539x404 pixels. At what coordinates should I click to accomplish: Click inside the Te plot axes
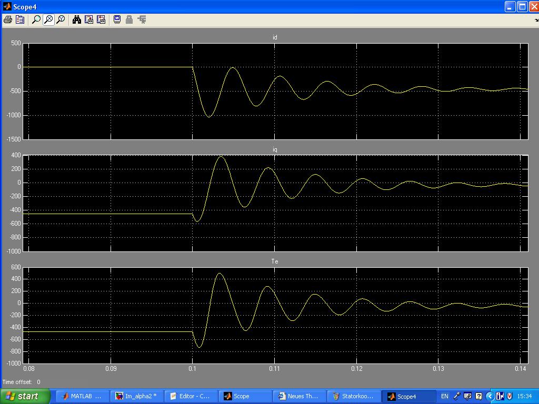click(x=275, y=316)
